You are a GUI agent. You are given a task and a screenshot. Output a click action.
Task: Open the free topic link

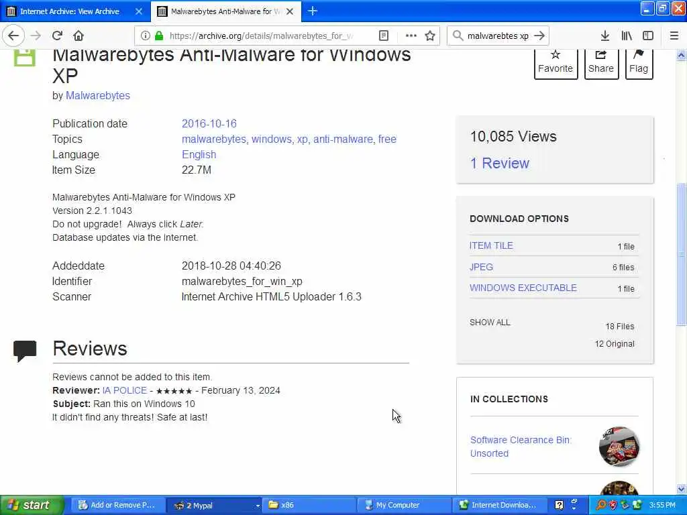[387, 139]
